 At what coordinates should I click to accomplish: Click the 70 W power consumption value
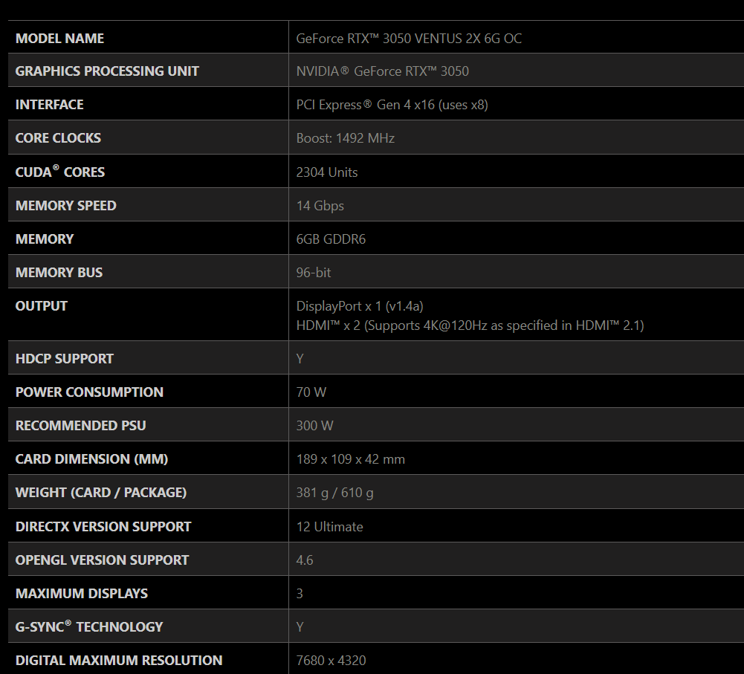[x=311, y=392]
